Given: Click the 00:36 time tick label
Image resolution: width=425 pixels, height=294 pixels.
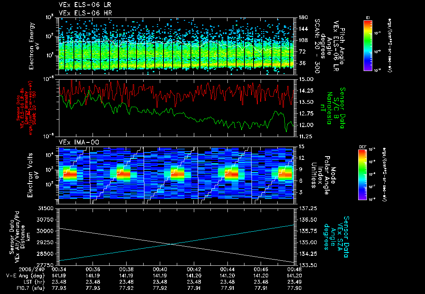Looking at the screenshot, I should point(93,269).
